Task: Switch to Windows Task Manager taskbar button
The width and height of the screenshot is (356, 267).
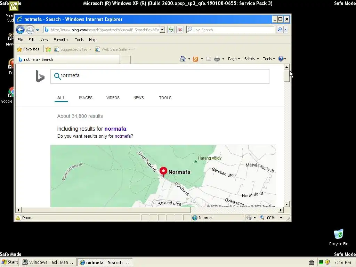Action: coord(49,262)
